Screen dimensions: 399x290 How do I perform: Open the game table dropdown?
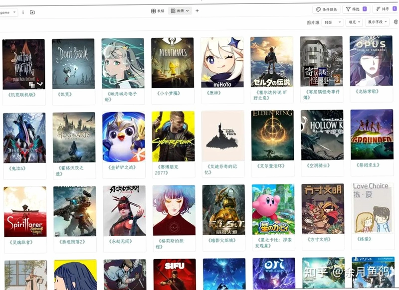tap(8, 12)
